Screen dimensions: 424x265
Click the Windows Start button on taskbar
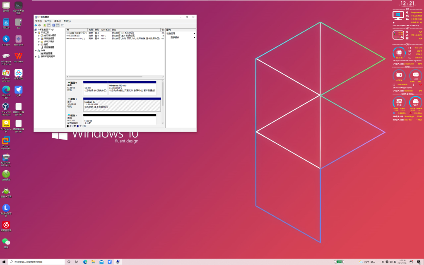tap(4, 262)
